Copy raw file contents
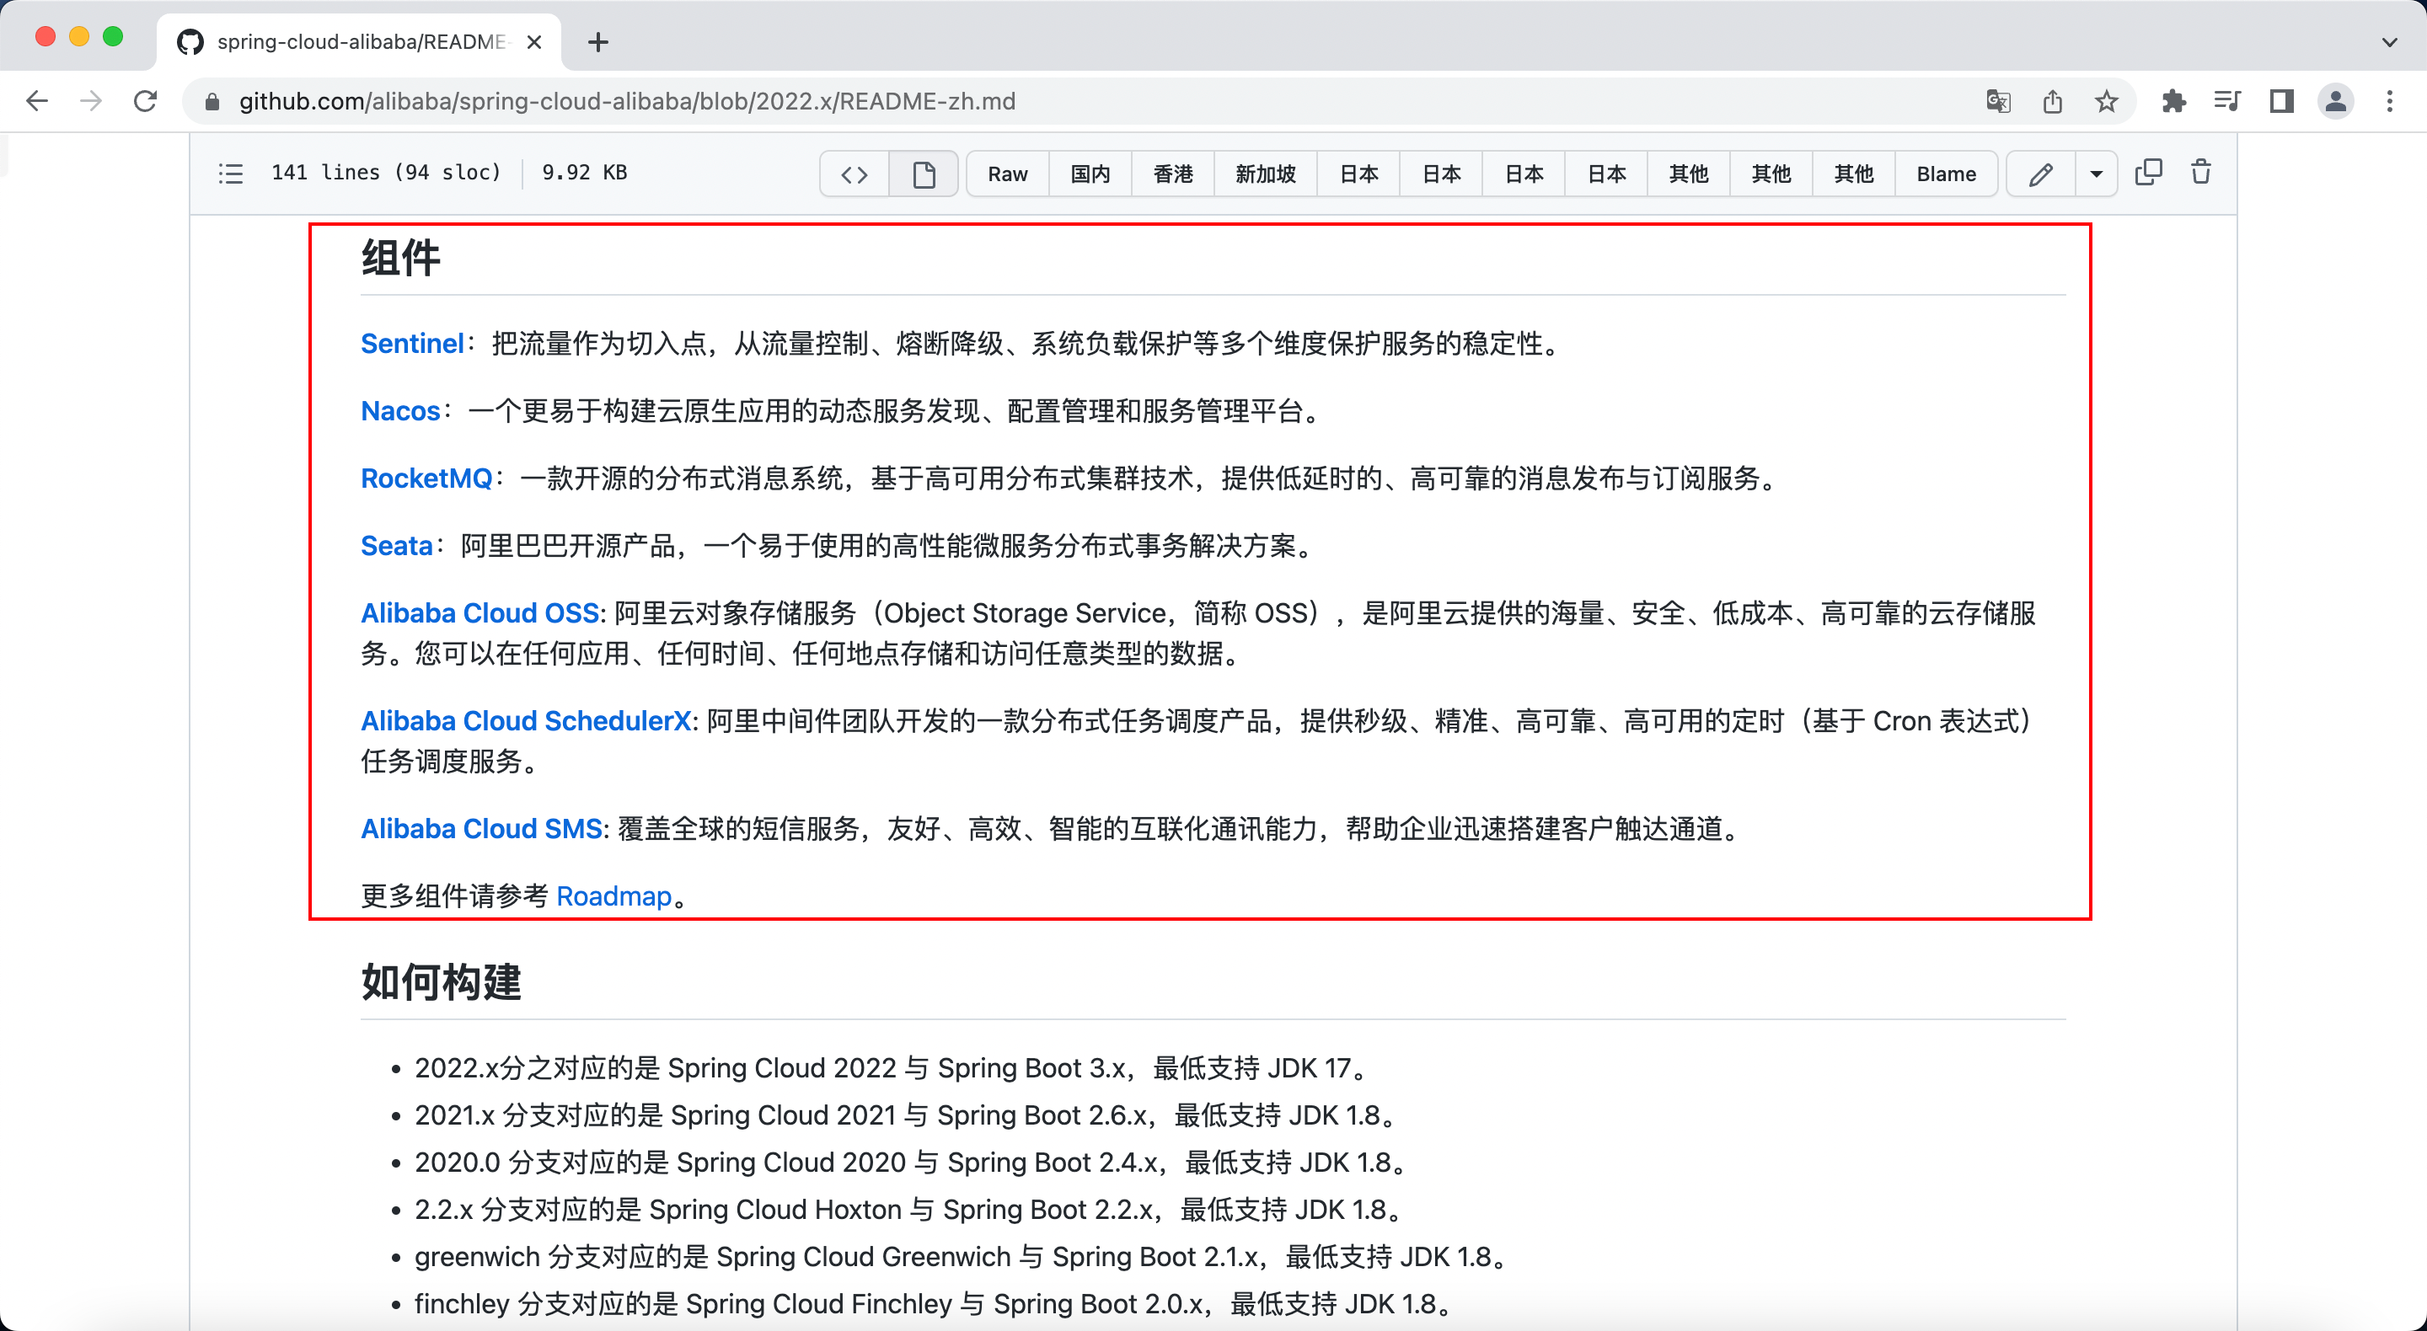The width and height of the screenshot is (2427, 1331). pos(2148,173)
